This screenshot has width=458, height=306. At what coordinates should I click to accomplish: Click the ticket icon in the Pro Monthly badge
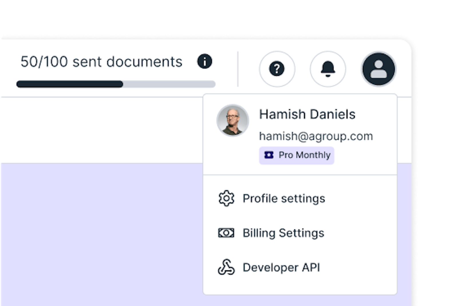coord(269,155)
